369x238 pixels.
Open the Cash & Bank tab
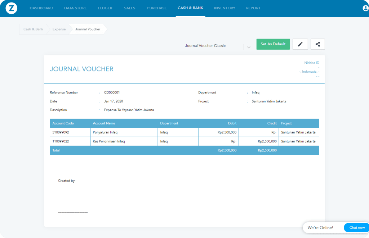click(x=190, y=8)
